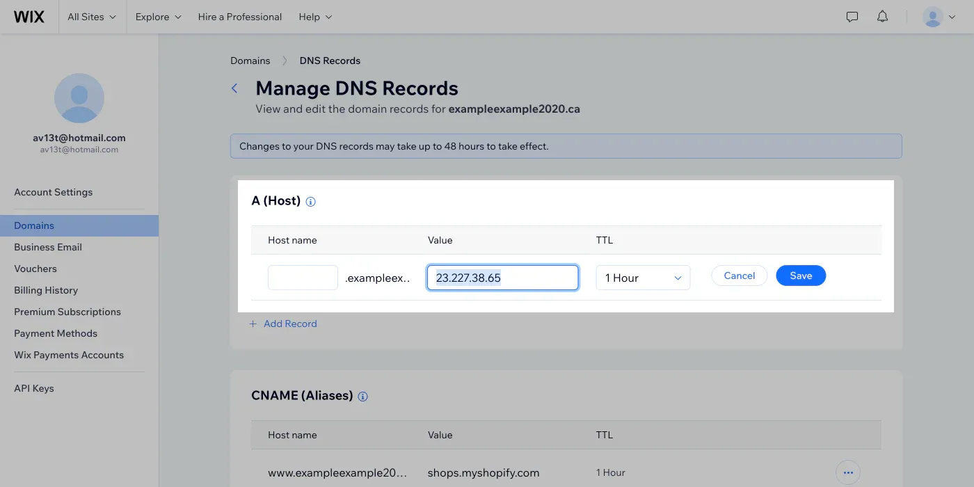This screenshot has height=487, width=974.
Task: Click the Domains breadcrumb link
Action: 250,61
